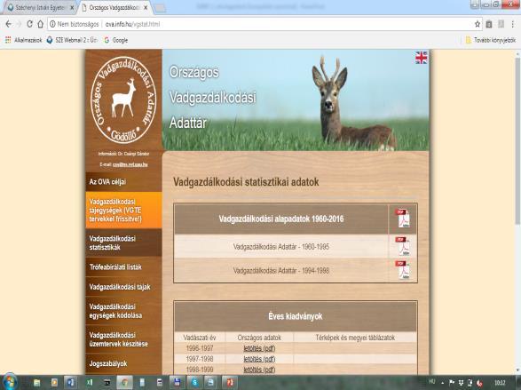Click the browser back arrow
Viewport: 521px width, 390px height.
[x=8, y=24]
